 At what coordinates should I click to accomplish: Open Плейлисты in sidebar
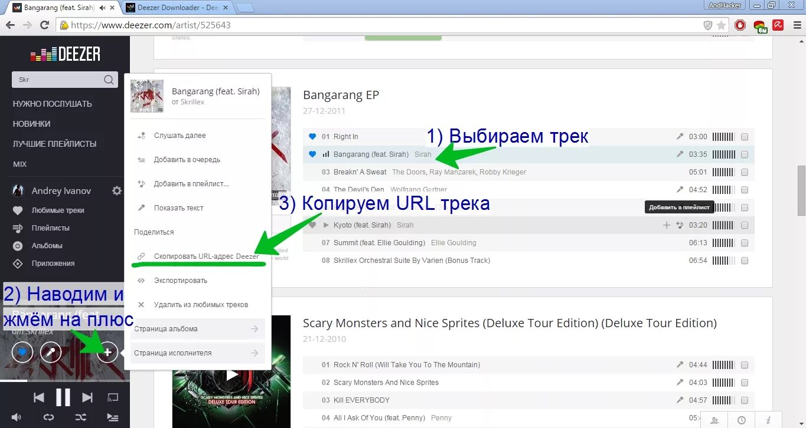[x=51, y=228]
